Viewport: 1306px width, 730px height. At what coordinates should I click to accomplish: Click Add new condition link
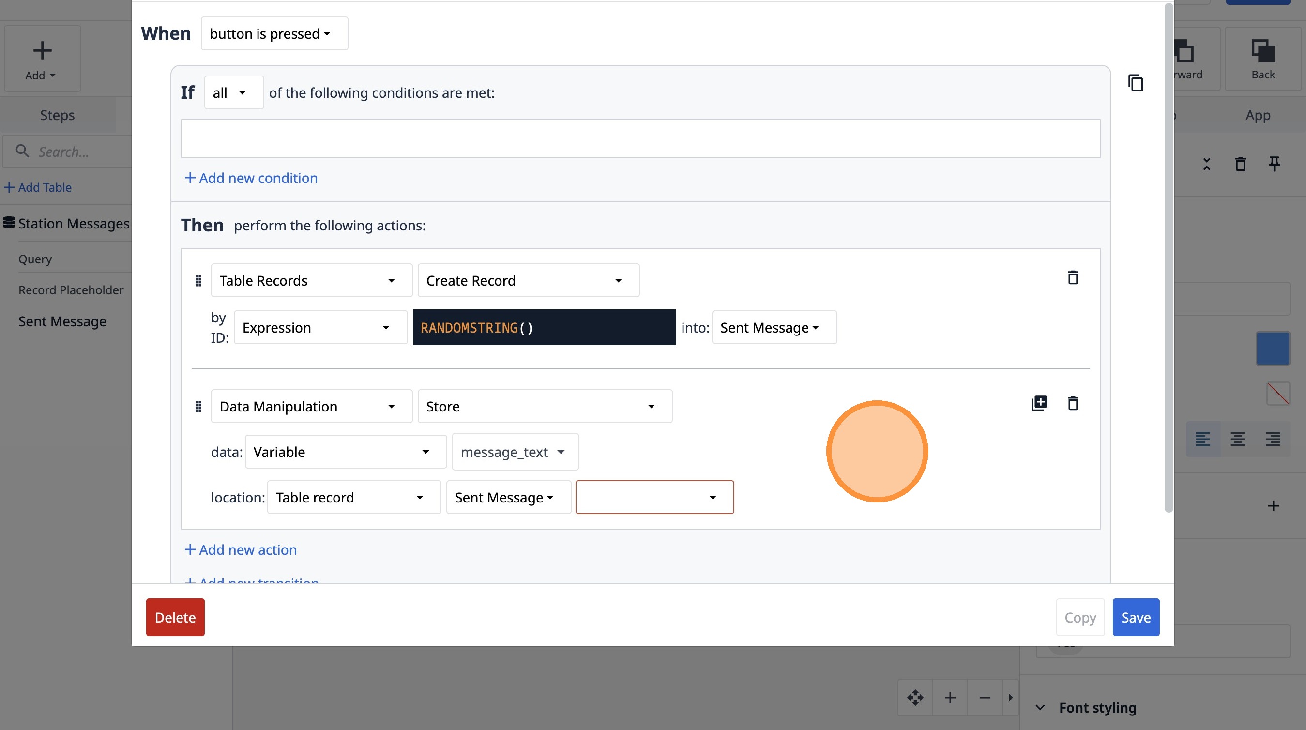251,178
